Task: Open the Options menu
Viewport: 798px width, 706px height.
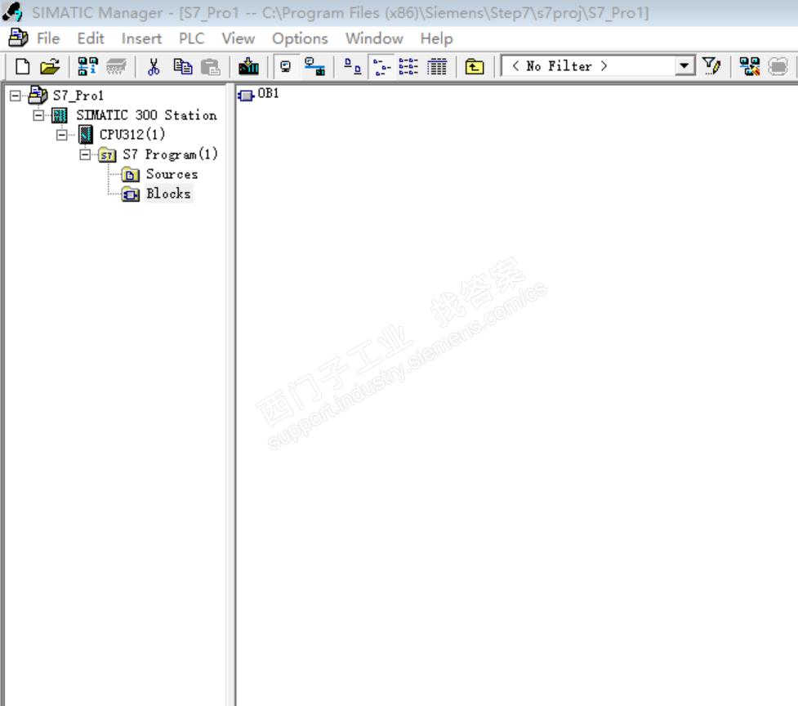Action: [300, 38]
